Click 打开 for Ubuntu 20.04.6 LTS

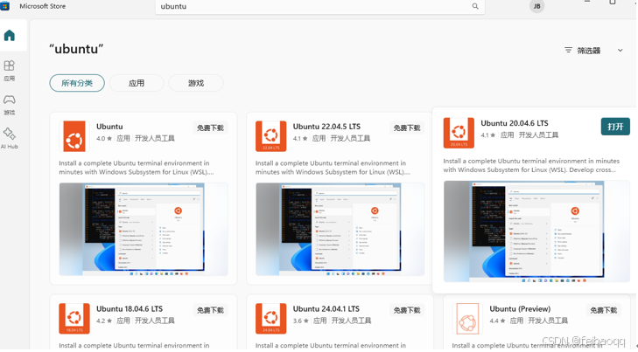coord(615,127)
